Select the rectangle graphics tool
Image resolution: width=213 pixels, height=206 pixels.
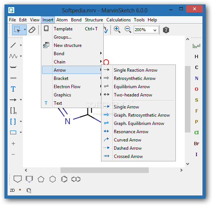pyautogui.click(x=13, y=132)
